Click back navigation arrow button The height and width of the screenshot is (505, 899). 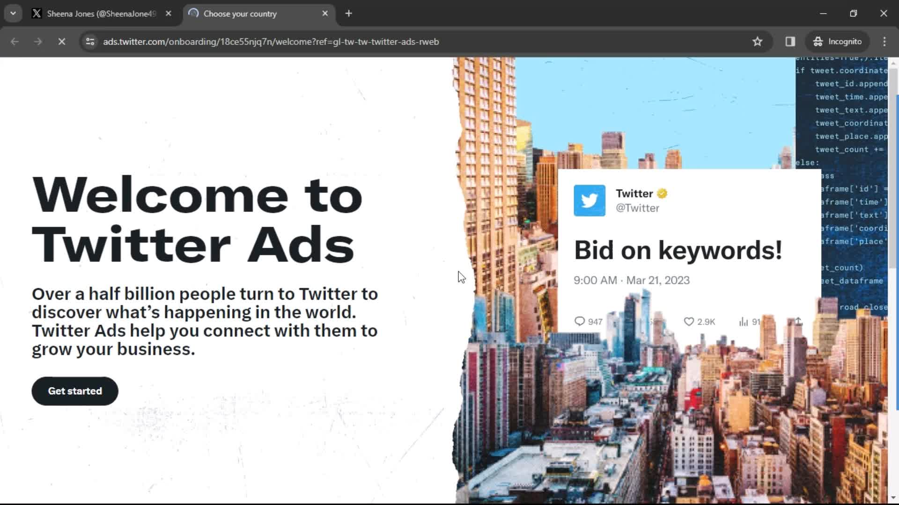click(x=15, y=41)
